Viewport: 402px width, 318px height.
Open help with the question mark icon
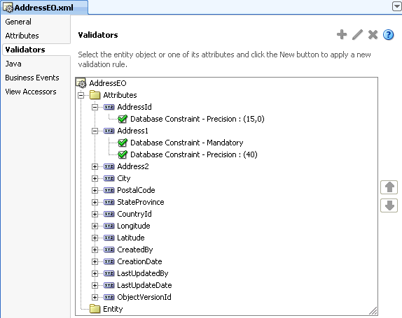click(x=389, y=34)
